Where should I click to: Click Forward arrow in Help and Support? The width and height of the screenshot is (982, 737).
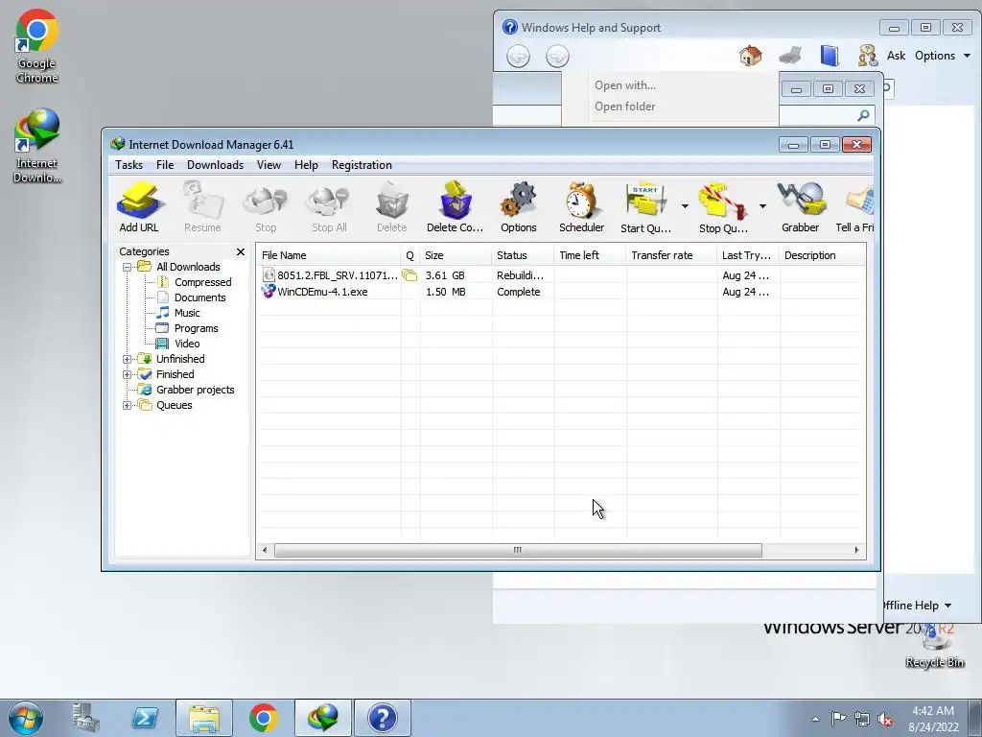coord(557,57)
